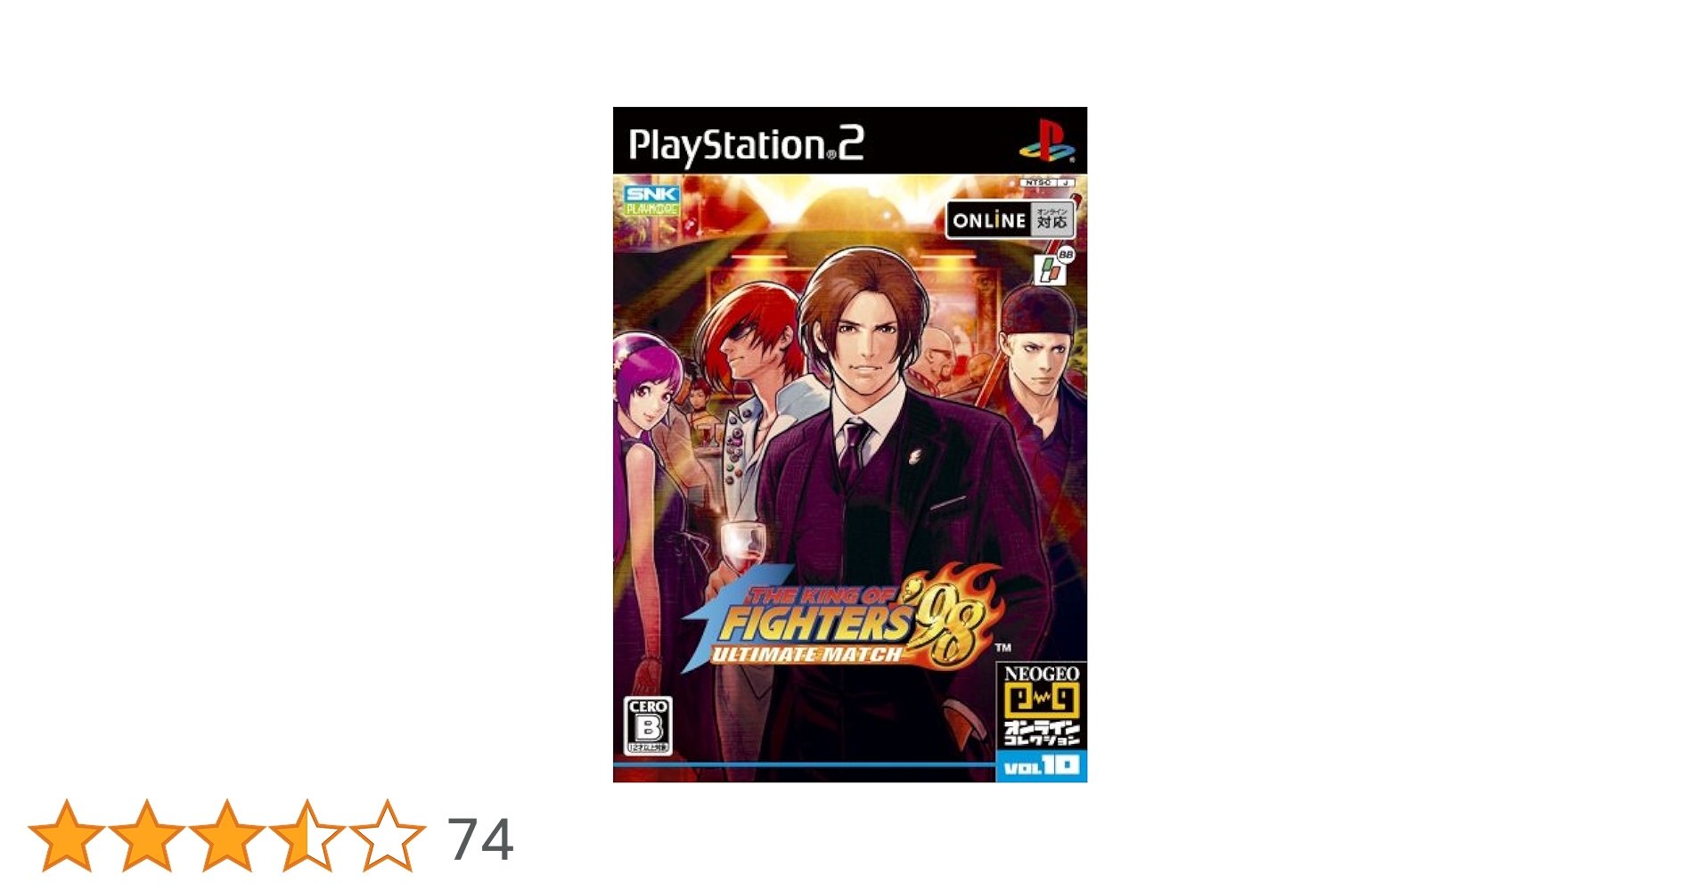1702x891 pixels.
Task: Open the 74 reviews count
Action: [x=480, y=839]
